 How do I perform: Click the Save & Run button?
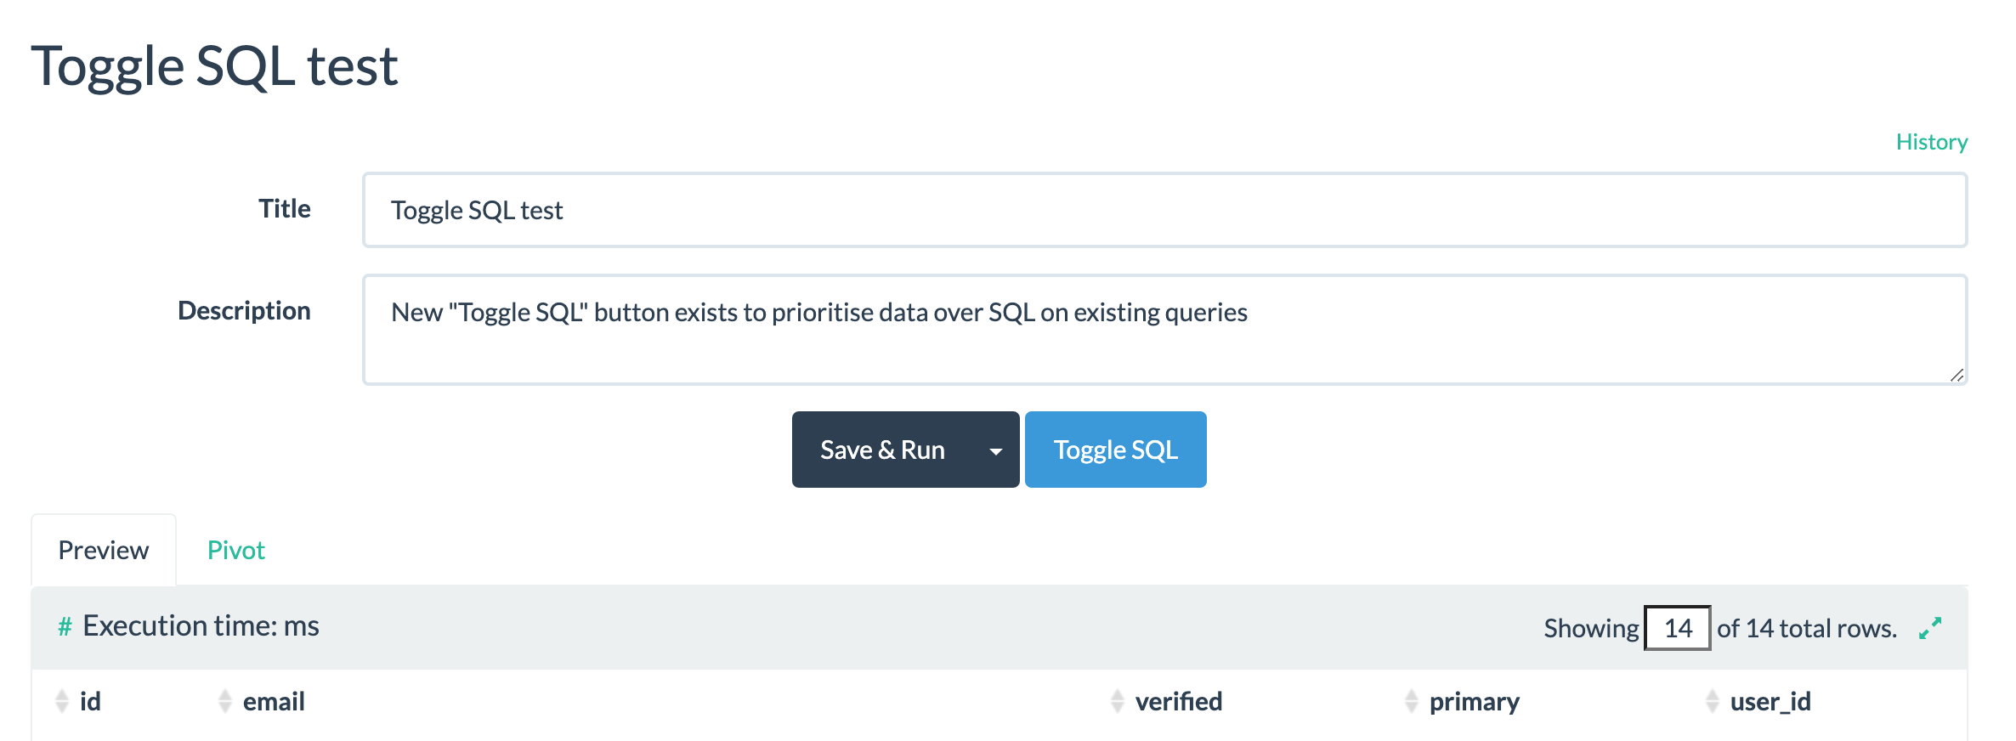click(881, 450)
